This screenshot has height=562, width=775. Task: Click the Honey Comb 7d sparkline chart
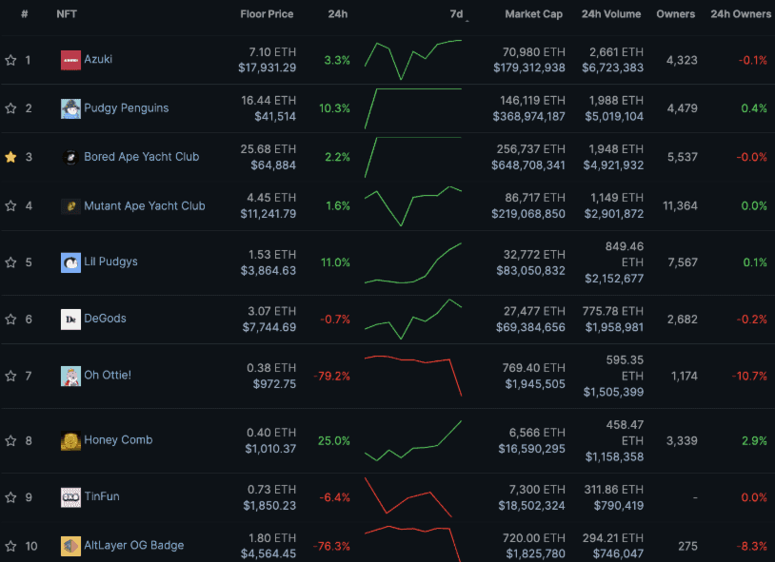[412, 441]
